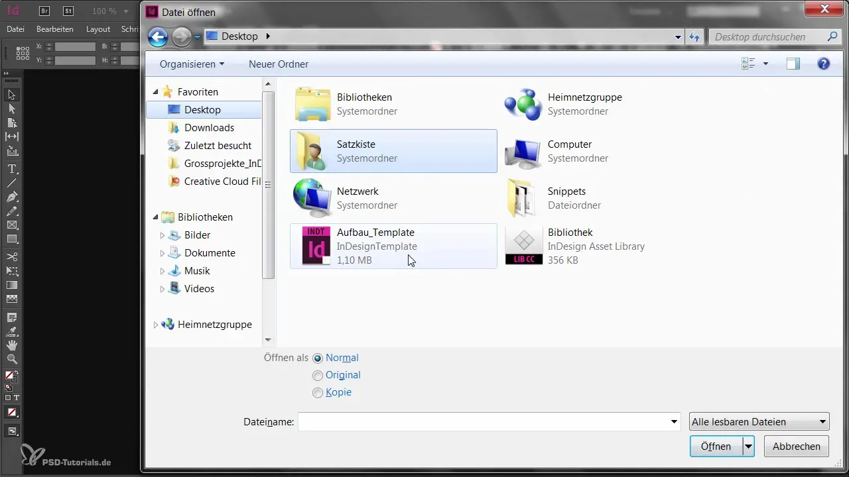Select the Type tool
The height and width of the screenshot is (477, 849).
point(12,169)
